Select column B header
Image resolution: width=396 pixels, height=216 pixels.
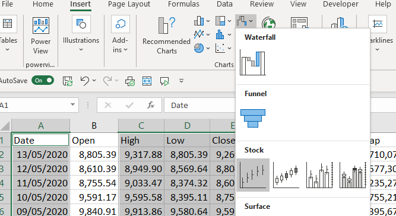point(94,125)
